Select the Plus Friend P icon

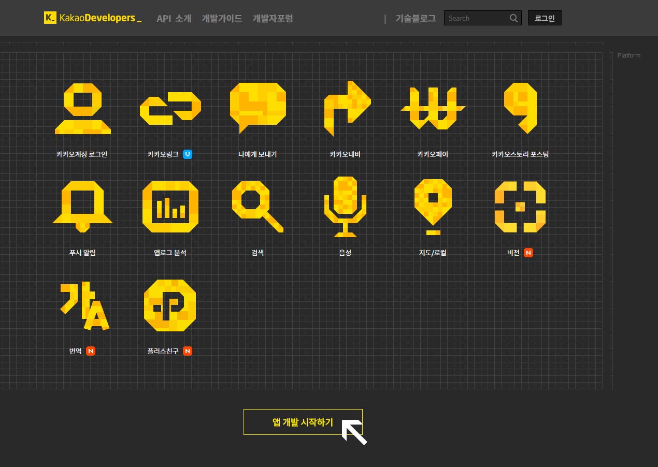tap(170, 305)
